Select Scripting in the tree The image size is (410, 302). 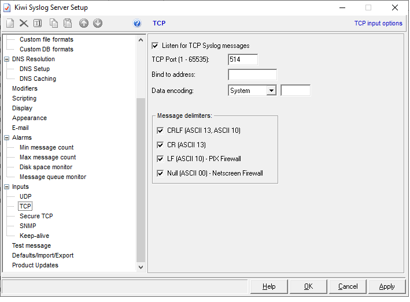(24, 98)
